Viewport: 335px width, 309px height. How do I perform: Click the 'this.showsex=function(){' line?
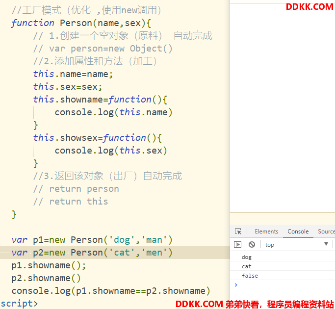click(x=98, y=138)
